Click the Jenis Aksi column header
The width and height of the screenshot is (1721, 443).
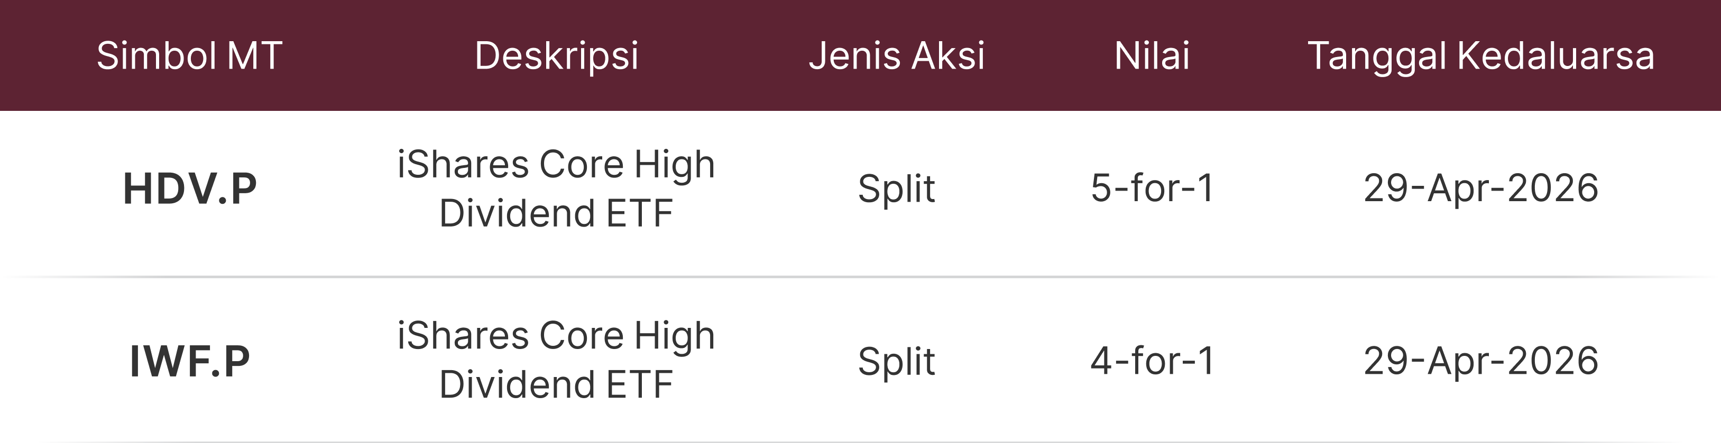pos(897,55)
